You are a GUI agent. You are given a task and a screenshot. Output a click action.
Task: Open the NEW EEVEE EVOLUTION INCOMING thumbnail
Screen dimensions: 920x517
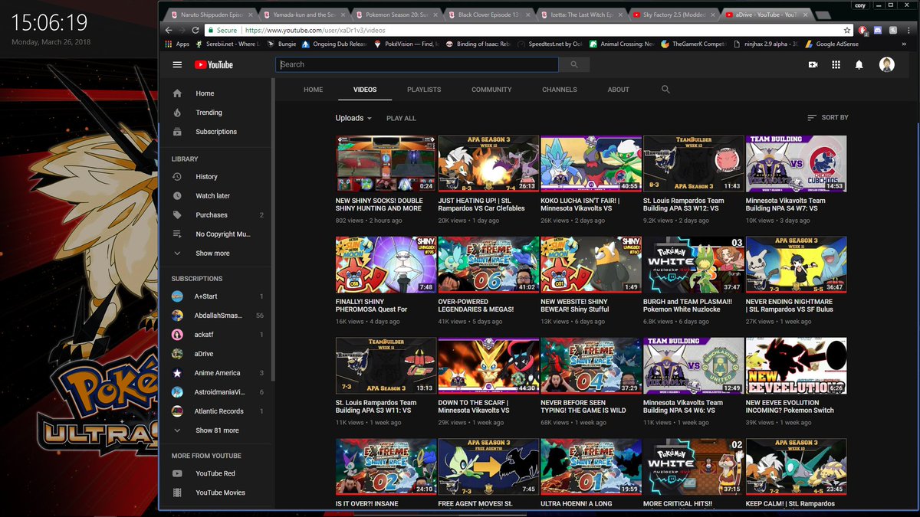pos(796,366)
